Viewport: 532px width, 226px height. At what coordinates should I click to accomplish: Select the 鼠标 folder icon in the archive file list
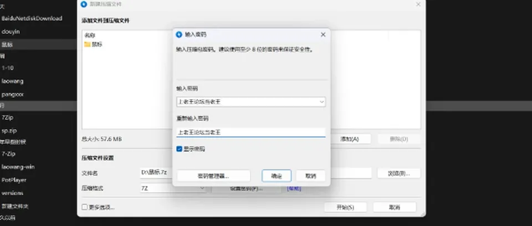(x=87, y=44)
